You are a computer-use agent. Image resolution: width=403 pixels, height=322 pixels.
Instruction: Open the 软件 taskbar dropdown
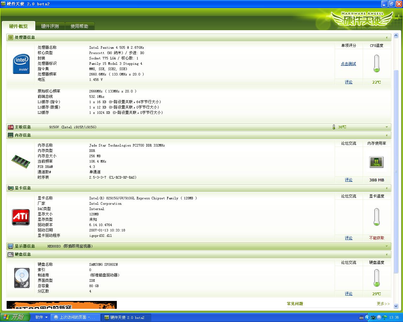[x=42, y=317]
